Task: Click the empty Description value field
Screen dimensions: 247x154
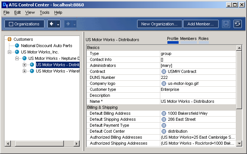Action: (198, 96)
